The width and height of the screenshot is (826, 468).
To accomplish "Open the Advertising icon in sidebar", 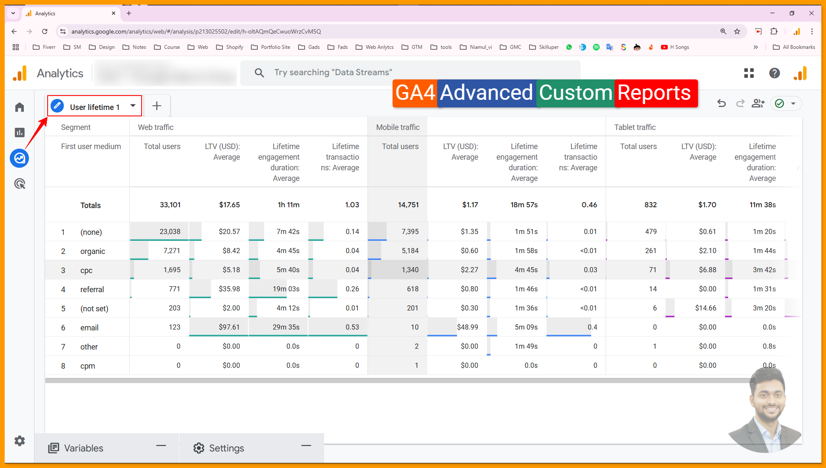I will tap(20, 184).
